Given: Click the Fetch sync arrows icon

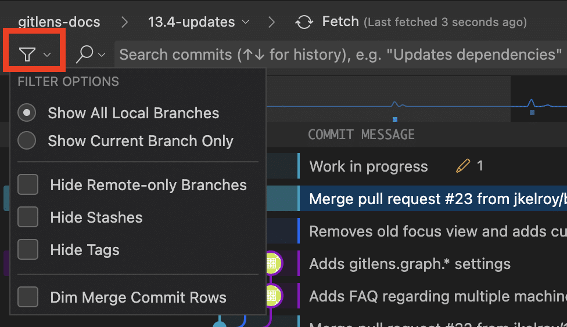Looking at the screenshot, I should [x=304, y=23].
